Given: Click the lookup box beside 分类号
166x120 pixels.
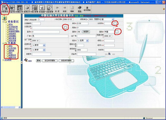Looking at the screenshot, I should [115, 23].
